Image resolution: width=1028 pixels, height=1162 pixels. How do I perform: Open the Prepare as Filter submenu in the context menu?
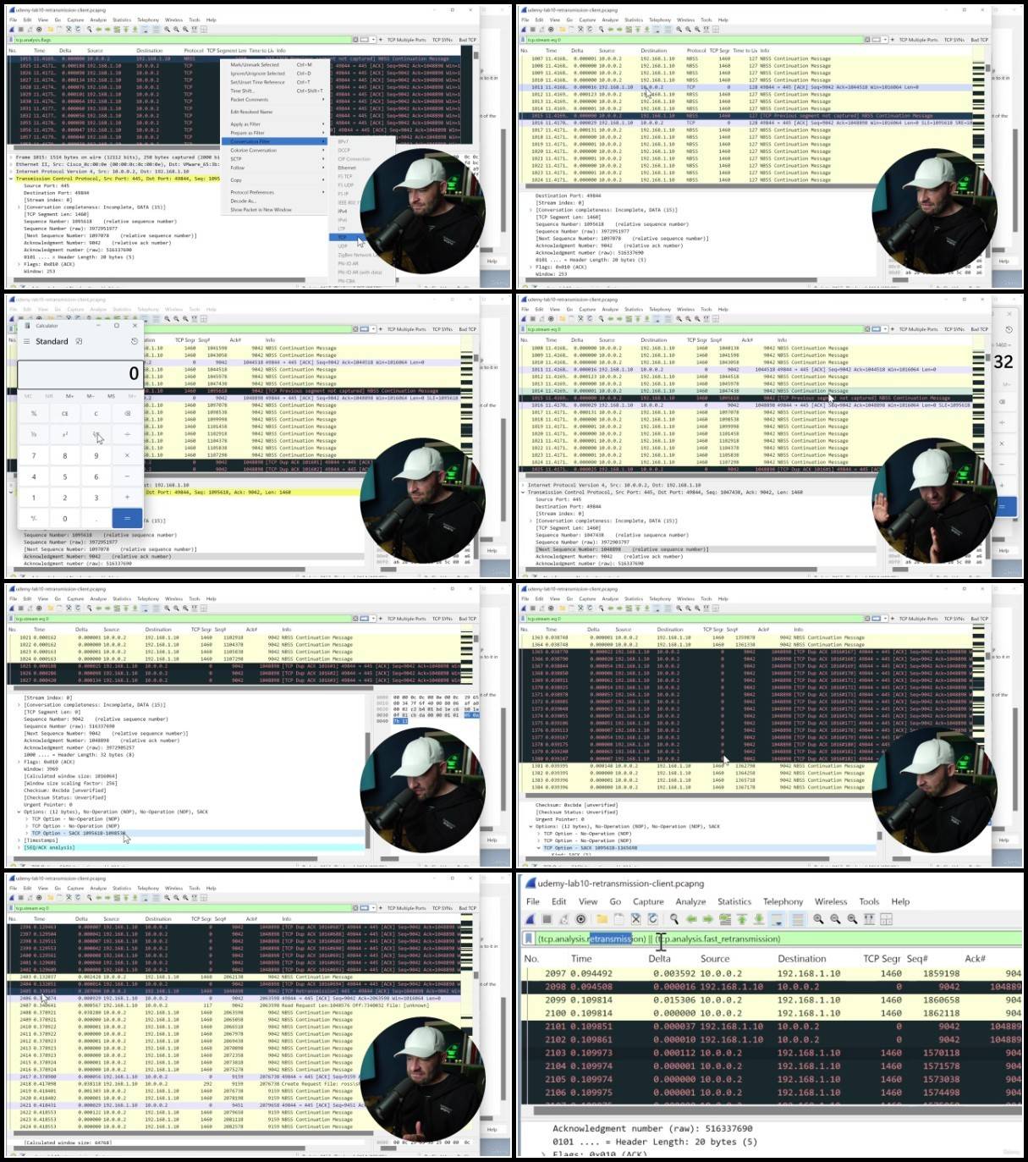276,133
